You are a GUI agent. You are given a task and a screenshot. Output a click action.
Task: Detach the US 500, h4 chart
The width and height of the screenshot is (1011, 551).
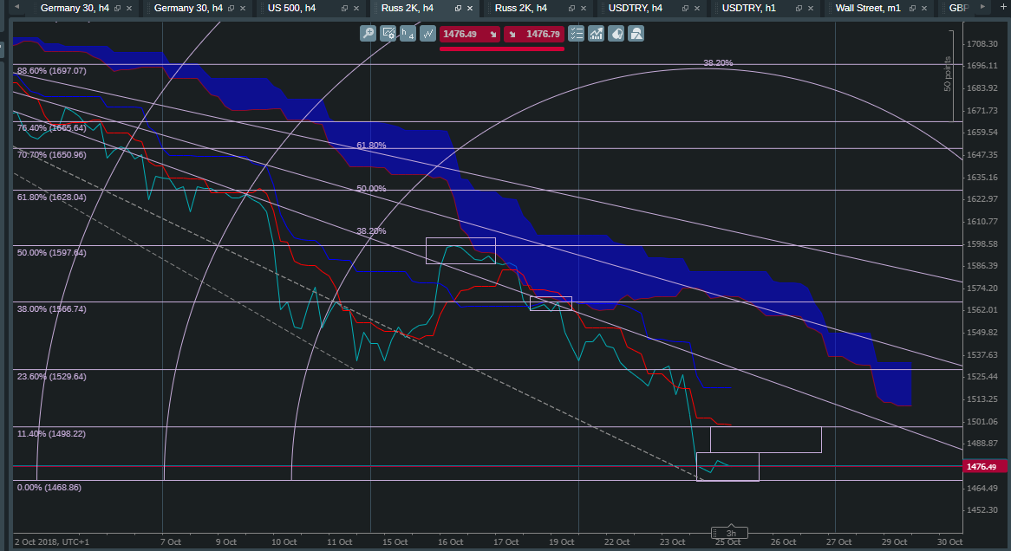tap(344, 9)
